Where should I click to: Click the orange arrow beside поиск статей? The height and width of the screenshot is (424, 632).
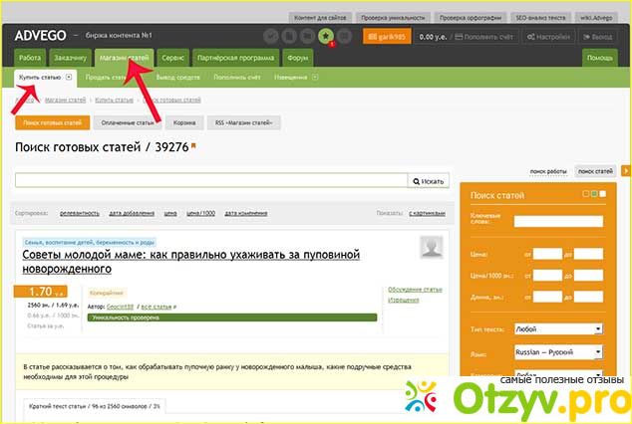point(626,170)
